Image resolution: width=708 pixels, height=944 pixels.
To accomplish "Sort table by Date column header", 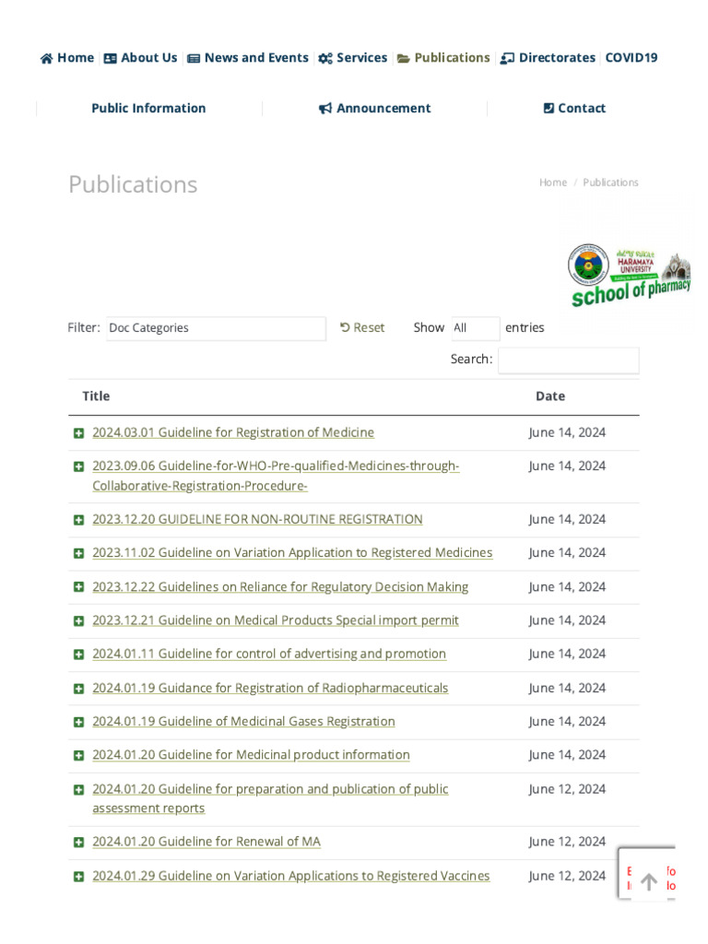I will point(550,396).
